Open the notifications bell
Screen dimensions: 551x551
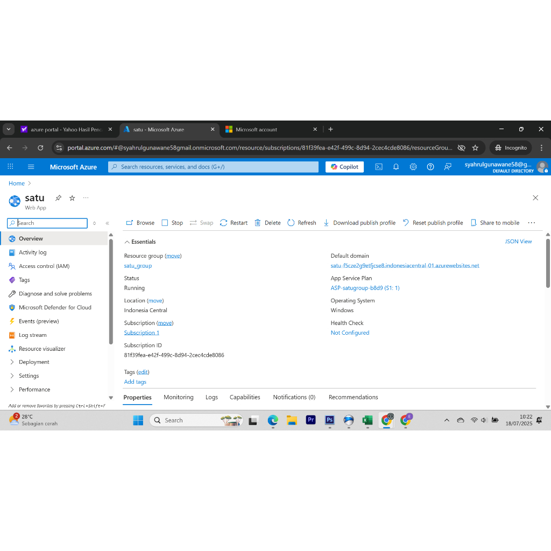[x=396, y=167]
